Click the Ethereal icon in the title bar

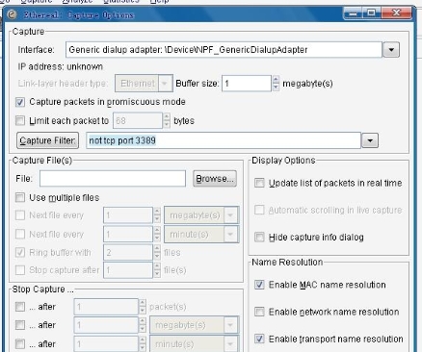(12, 14)
